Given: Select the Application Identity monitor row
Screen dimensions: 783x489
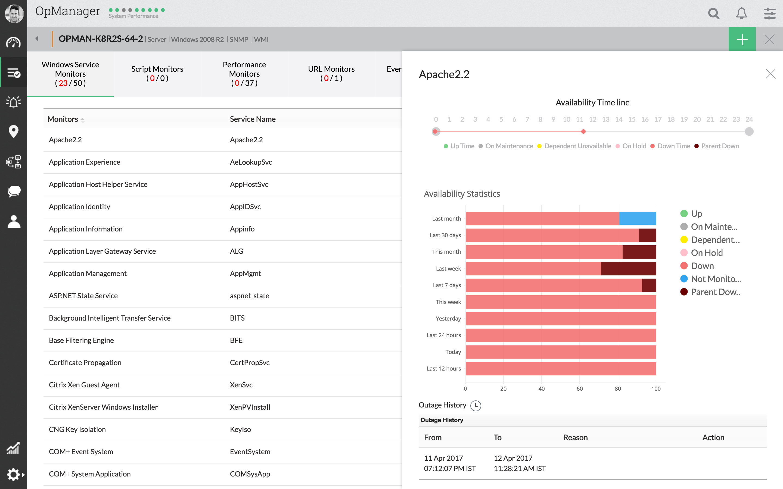Looking at the screenshot, I should coord(80,207).
